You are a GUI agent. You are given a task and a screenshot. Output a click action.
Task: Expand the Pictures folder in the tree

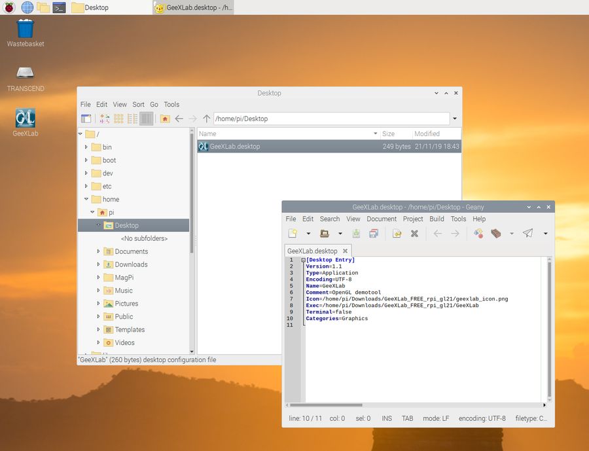(98, 303)
